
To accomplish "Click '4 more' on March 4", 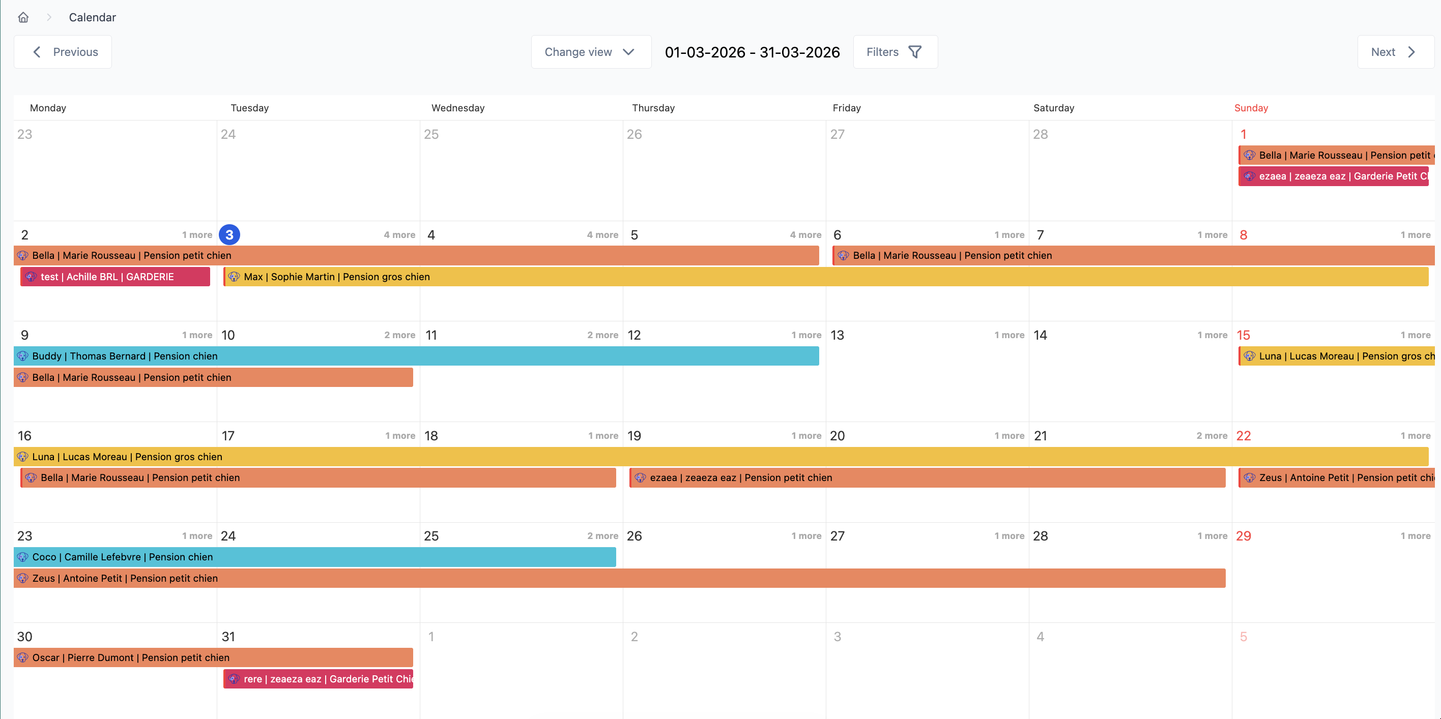I will [602, 235].
